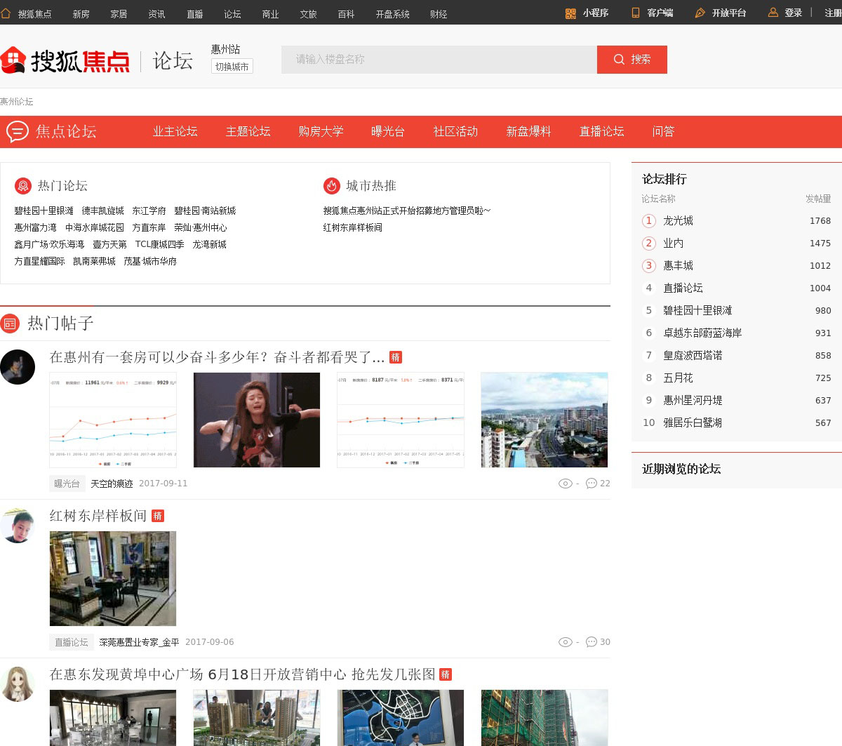Open the crying woman image thumbnail
Image resolution: width=842 pixels, height=746 pixels.
(x=257, y=420)
